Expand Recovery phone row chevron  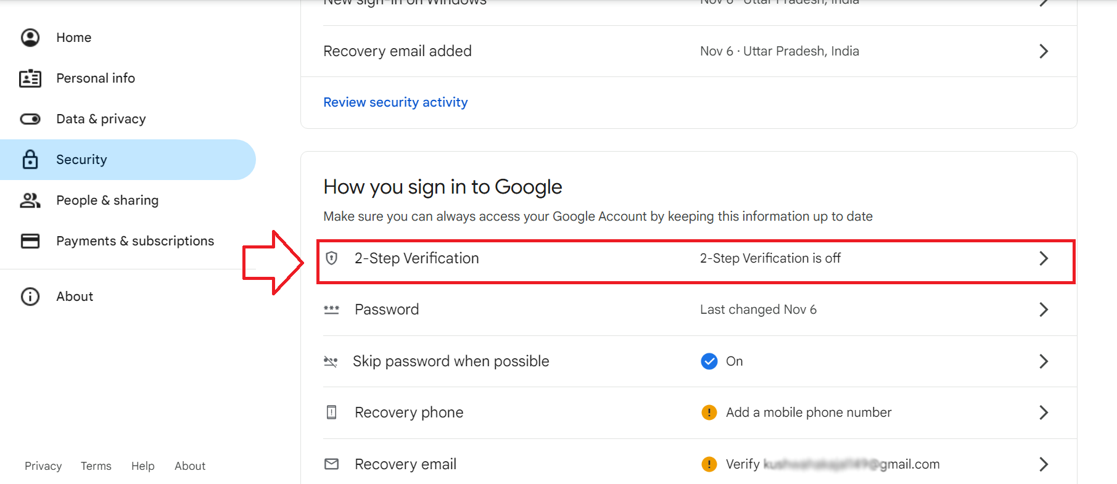[1044, 412]
